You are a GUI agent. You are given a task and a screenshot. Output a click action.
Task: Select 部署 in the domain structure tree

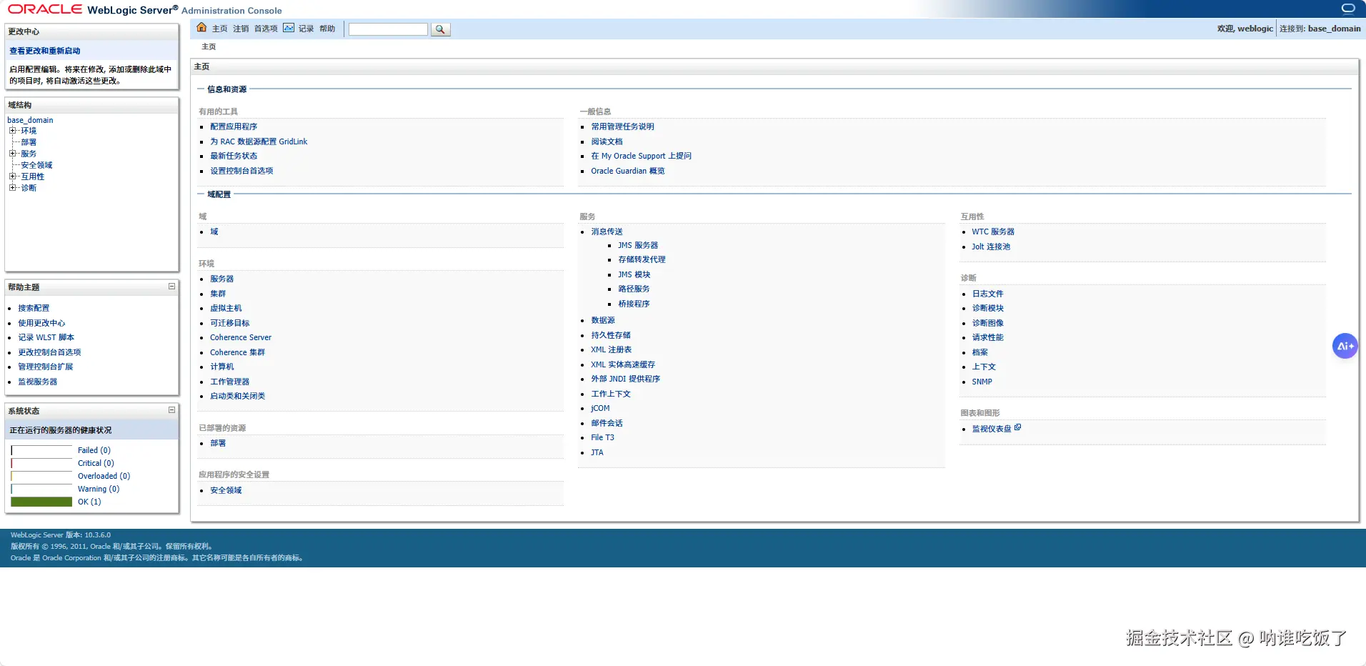click(x=29, y=142)
